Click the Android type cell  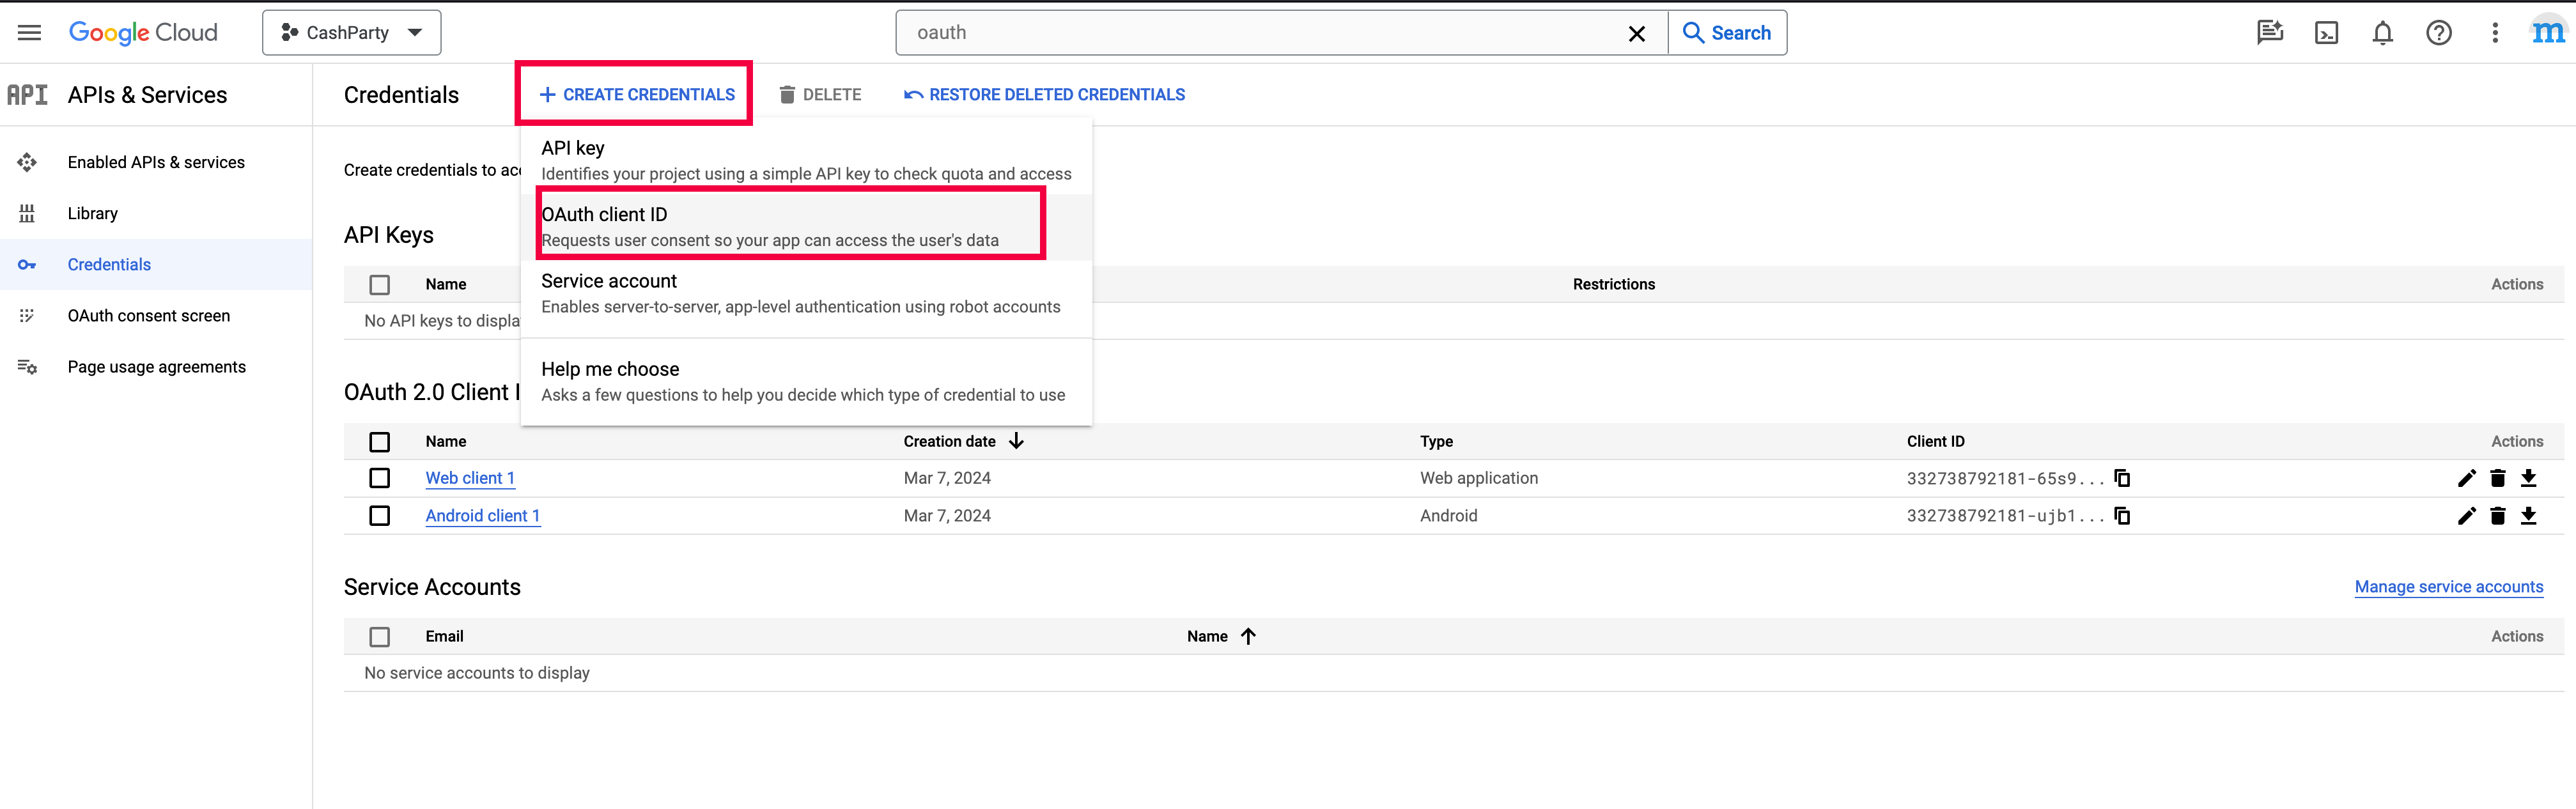tap(1448, 515)
